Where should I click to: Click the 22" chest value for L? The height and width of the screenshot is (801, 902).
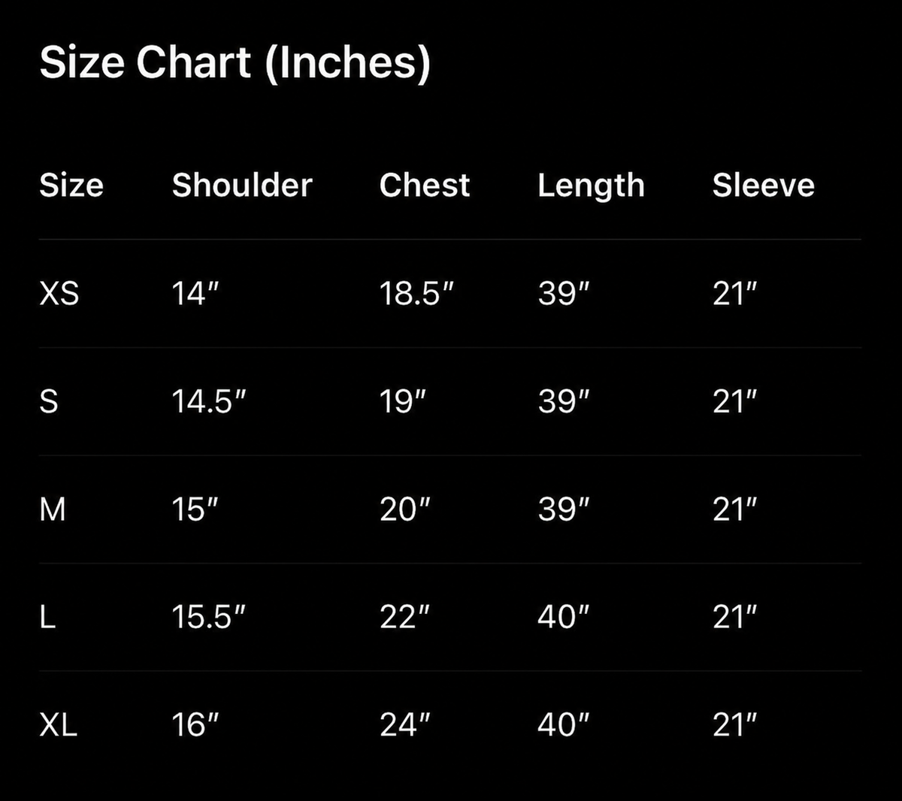pos(405,617)
